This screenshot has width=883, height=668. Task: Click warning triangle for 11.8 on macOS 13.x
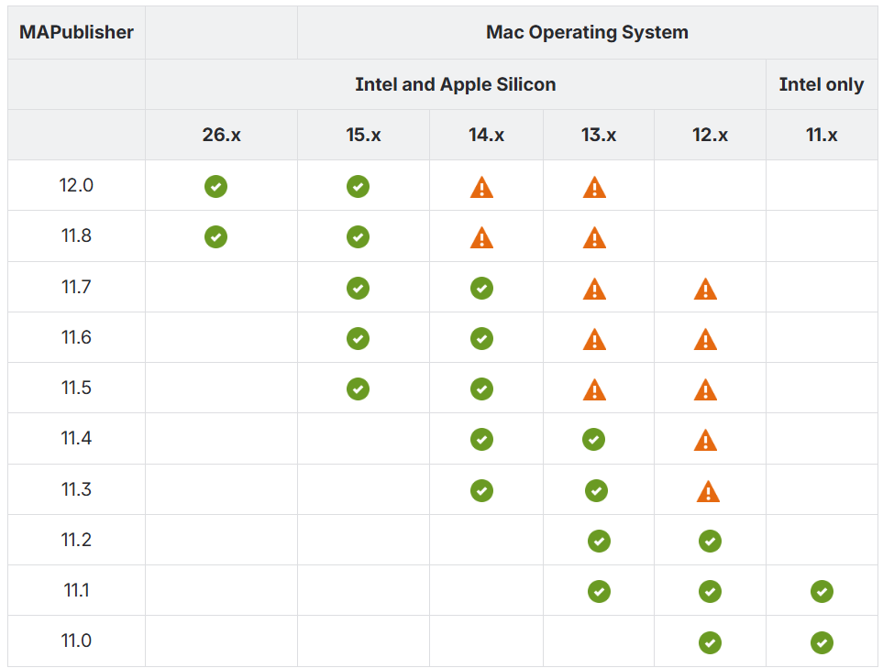coord(595,237)
